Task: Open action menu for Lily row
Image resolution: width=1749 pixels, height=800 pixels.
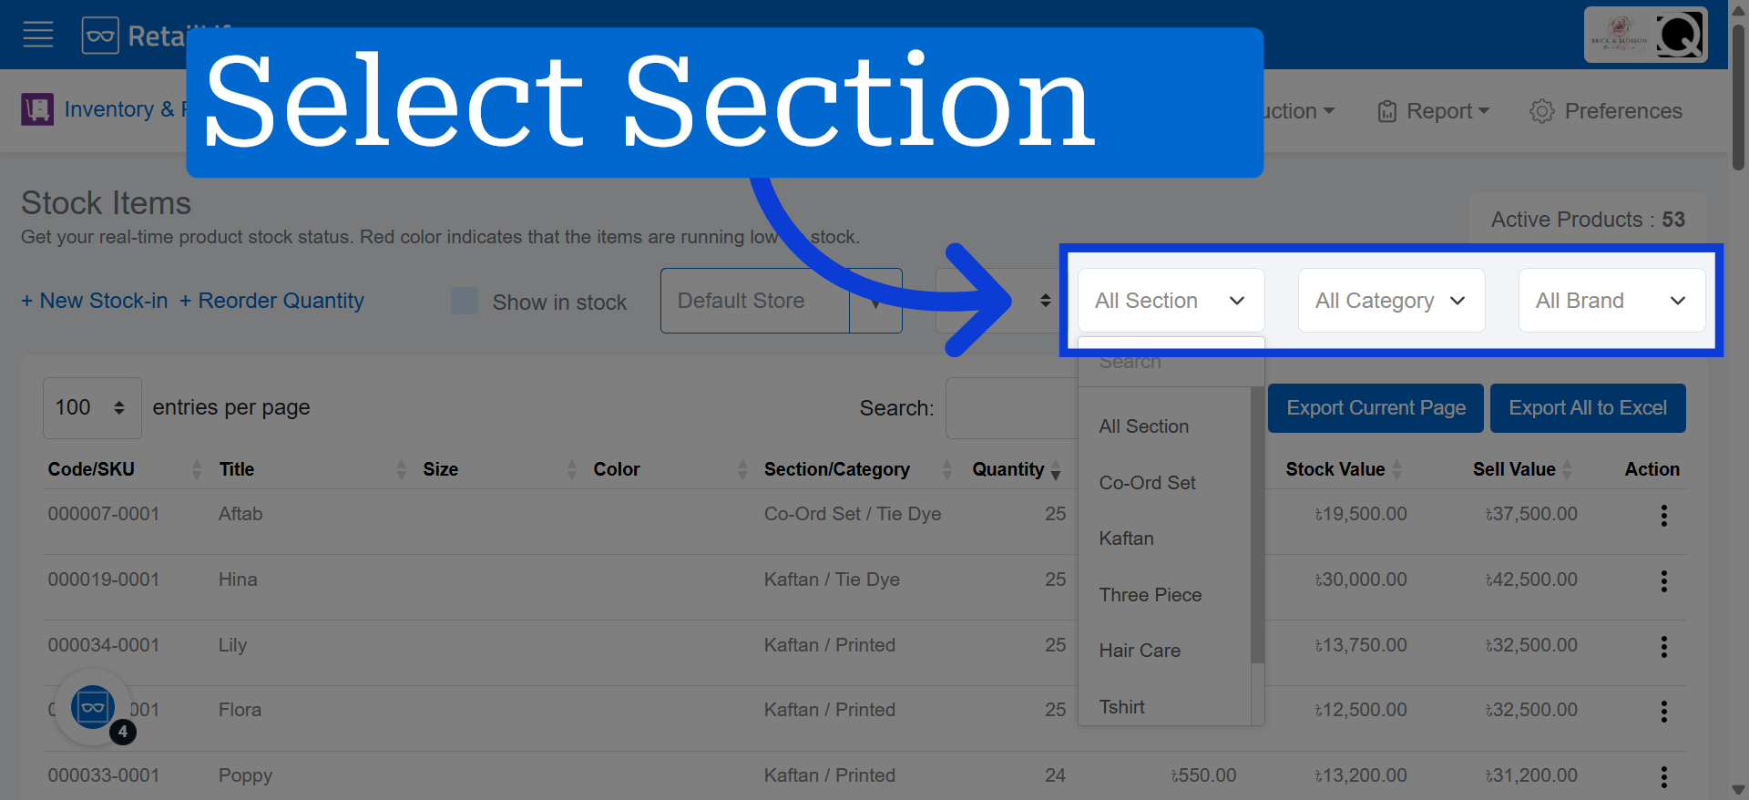Action: 1663,647
